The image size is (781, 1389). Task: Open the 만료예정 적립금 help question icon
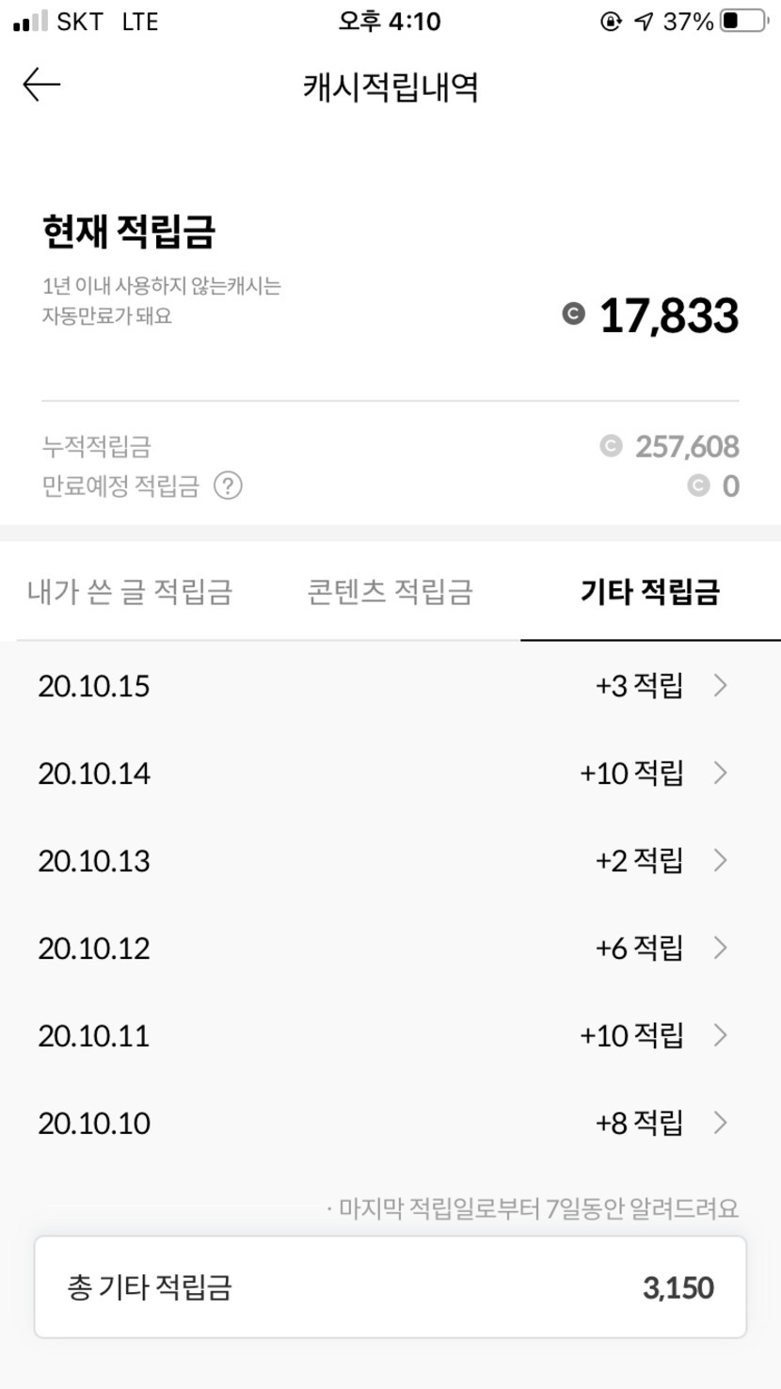click(228, 486)
